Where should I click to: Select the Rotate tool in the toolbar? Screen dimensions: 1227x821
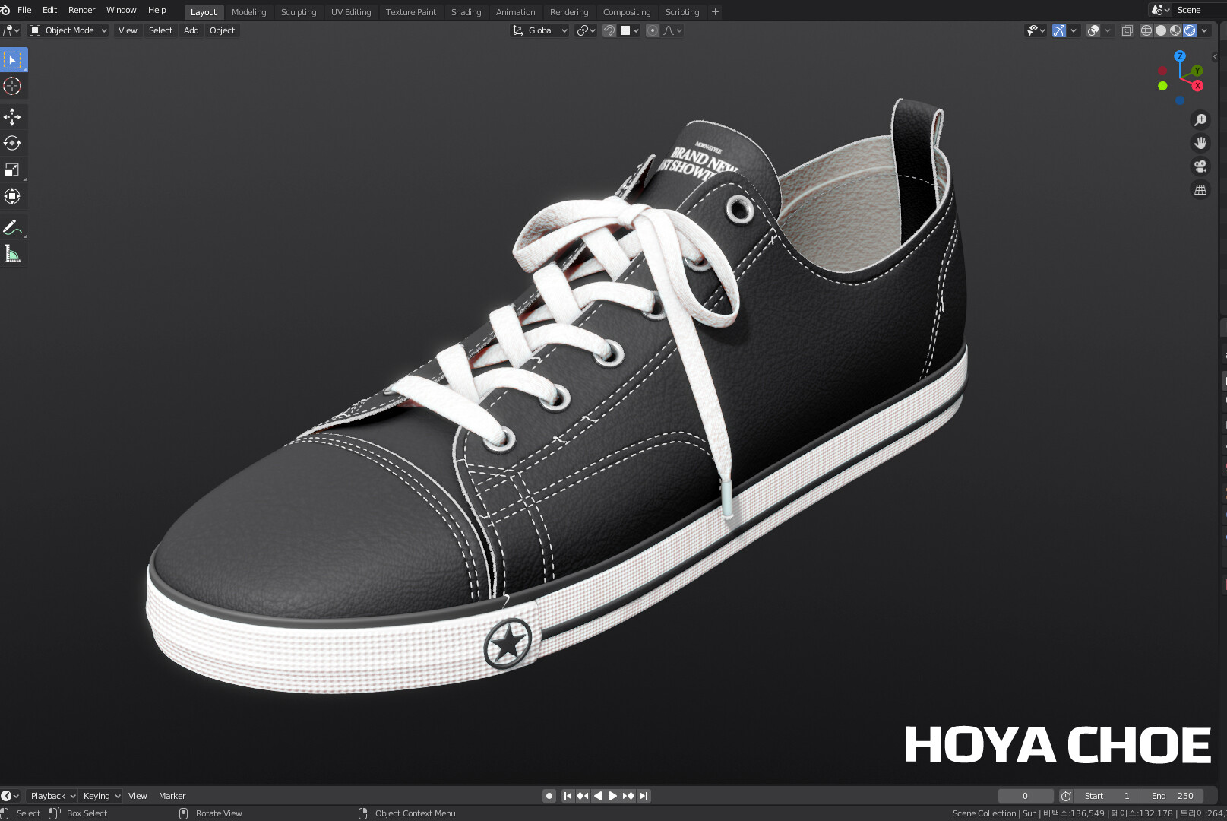tap(12, 143)
